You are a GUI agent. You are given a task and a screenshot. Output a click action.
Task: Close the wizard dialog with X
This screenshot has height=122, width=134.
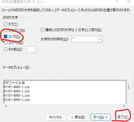(129, 2)
